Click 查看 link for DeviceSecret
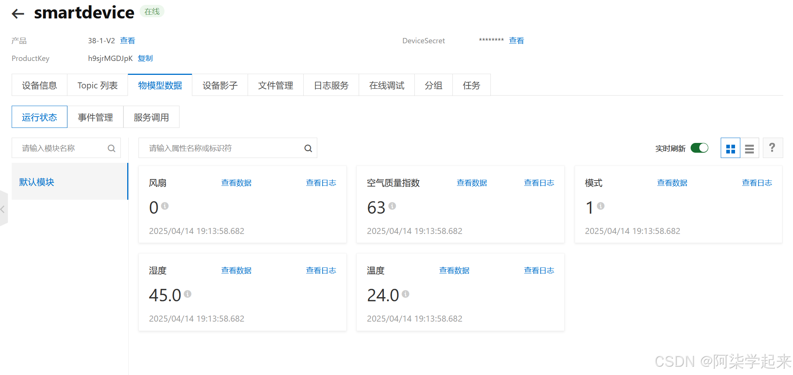The image size is (793, 375). (x=516, y=41)
